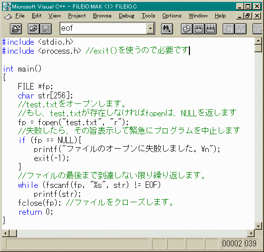Toggle breakpoint with the hand icon
Screen dimensions: 264x252
pos(229,29)
